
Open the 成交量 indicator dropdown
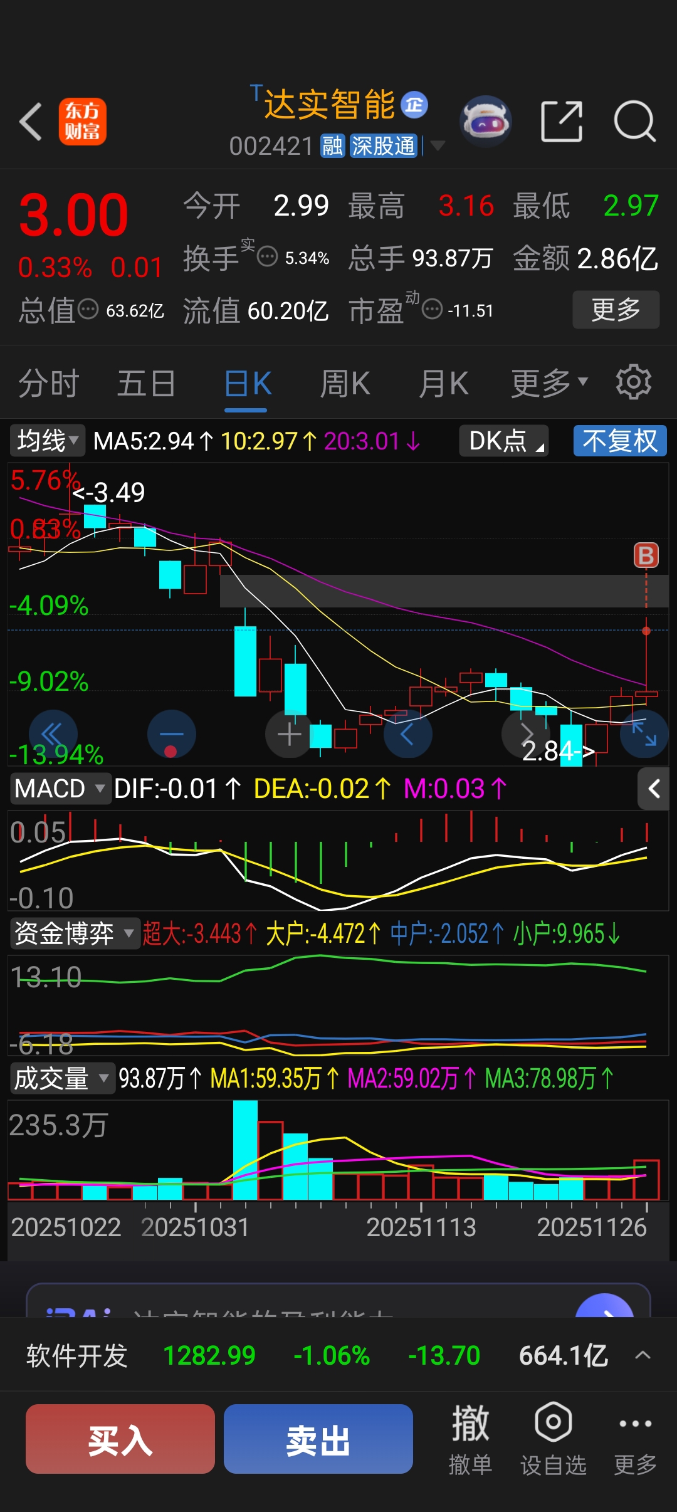click(61, 1078)
